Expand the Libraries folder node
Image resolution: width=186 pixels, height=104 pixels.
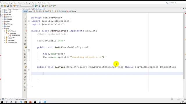point(5,39)
